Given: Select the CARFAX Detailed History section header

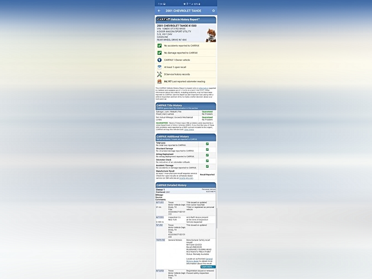Looking at the screenshot, I should [186, 185].
